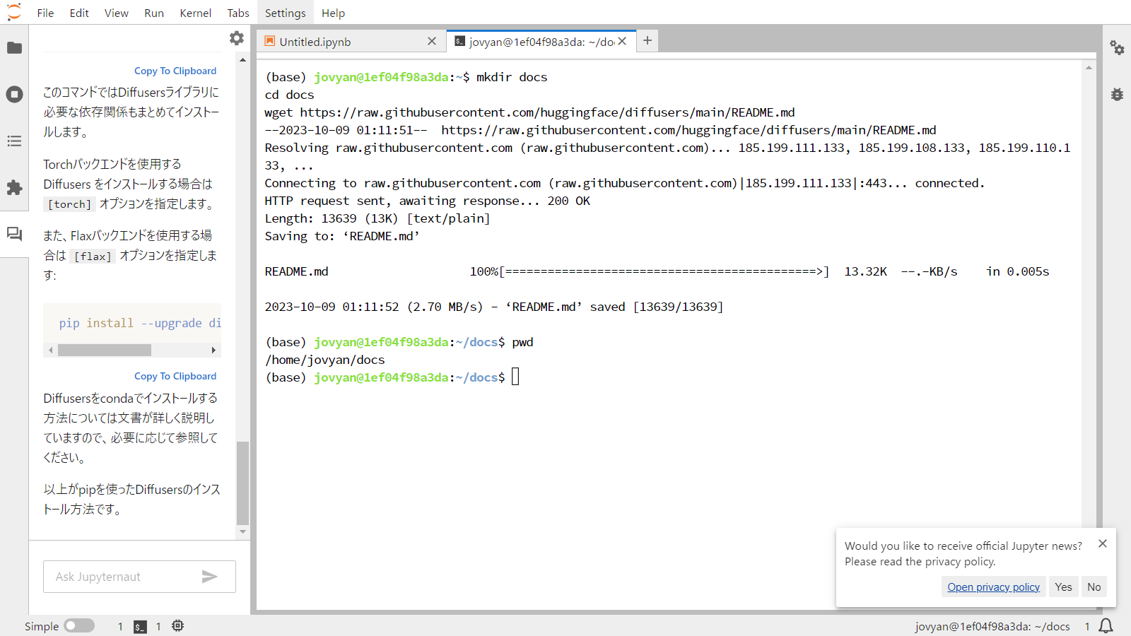Viewport: 1131px width, 636px height.
Task: Click the Ask Jupyternaut input field
Action: coord(124,577)
